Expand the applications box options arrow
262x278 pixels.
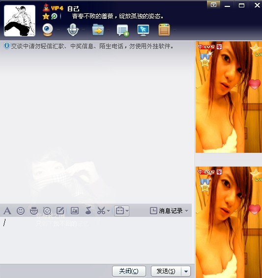(x=175, y=30)
